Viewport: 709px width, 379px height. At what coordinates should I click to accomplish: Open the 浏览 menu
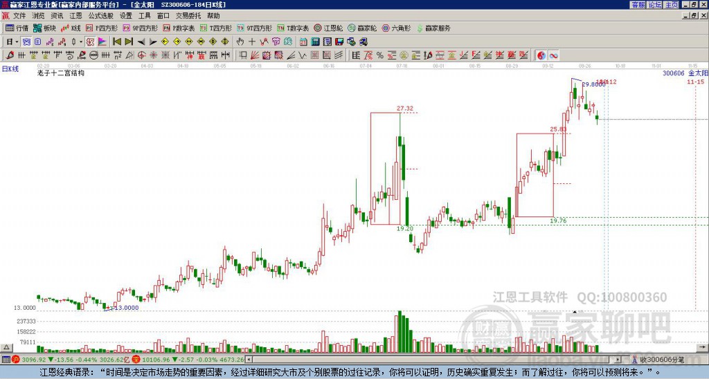click(x=38, y=16)
